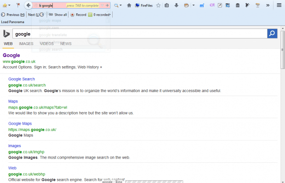Switch to the NEWS tab

(66, 44)
